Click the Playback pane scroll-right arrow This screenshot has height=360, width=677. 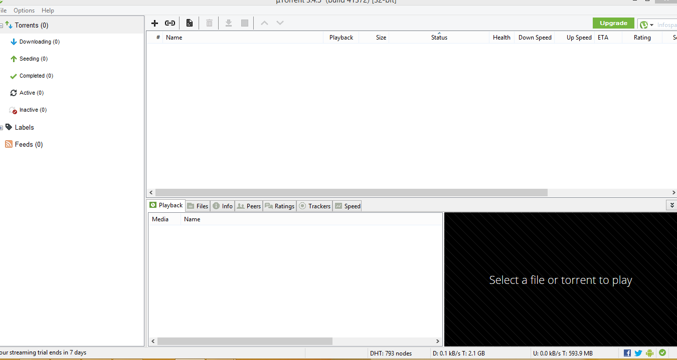click(x=438, y=341)
